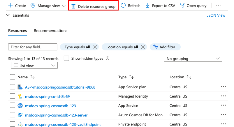Click 'Showing 1 to 13 of 13 records' text

pyautogui.click(x=34, y=59)
